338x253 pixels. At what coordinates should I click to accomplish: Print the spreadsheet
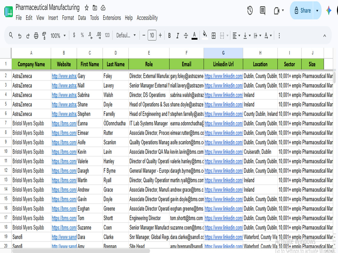(x=36, y=36)
